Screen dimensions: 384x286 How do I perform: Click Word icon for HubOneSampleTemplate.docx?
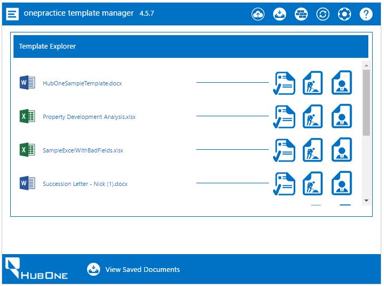point(28,83)
